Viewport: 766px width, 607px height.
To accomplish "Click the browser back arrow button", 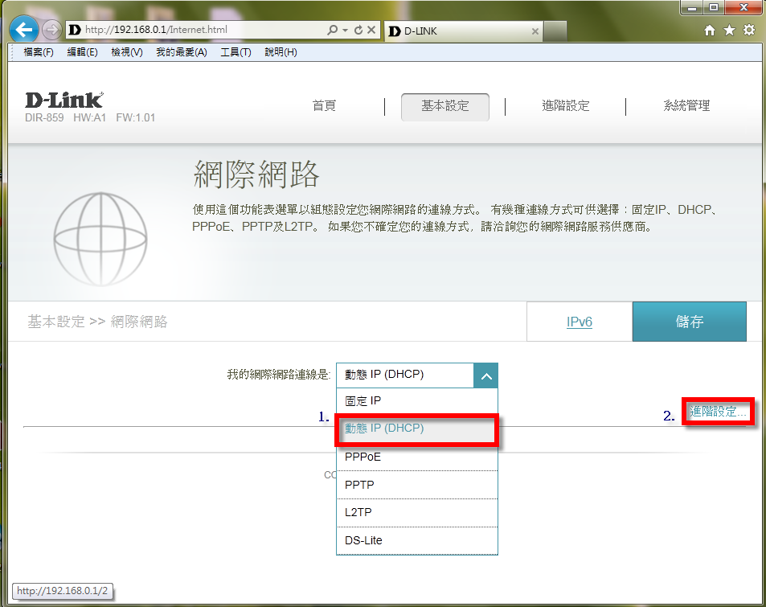I will point(24,31).
